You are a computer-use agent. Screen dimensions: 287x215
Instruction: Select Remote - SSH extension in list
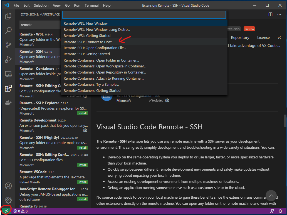click(x=38, y=56)
